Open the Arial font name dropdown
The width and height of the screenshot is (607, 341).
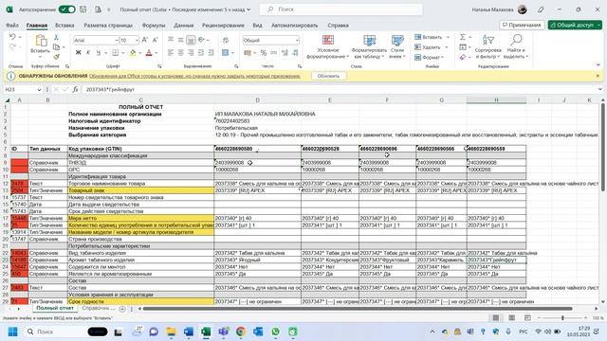[x=116, y=40]
